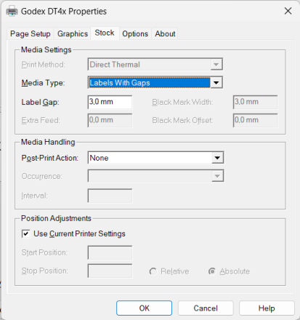This screenshot has height=320, width=300.
Task: Open the Graphics tab
Action: (73, 33)
